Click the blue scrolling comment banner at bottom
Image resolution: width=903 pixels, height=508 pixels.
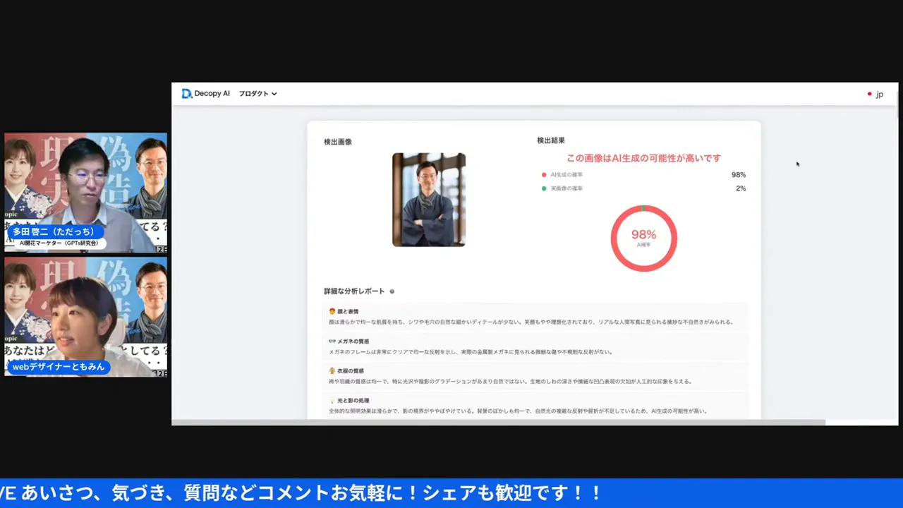pyautogui.click(x=451, y=492)
